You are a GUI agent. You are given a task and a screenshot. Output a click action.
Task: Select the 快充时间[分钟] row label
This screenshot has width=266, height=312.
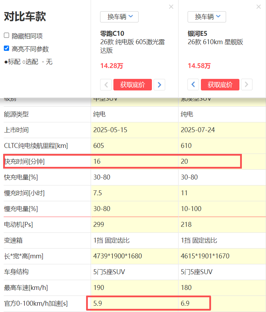[24, 162]
